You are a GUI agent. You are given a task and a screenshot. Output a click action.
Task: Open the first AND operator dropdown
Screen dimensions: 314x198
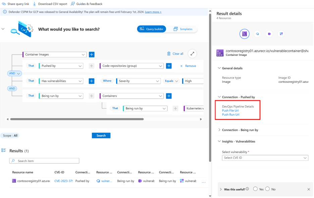14,73
